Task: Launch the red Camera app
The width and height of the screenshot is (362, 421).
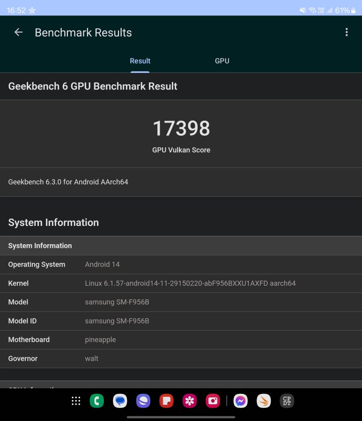Action: click(x=213, y=401)
